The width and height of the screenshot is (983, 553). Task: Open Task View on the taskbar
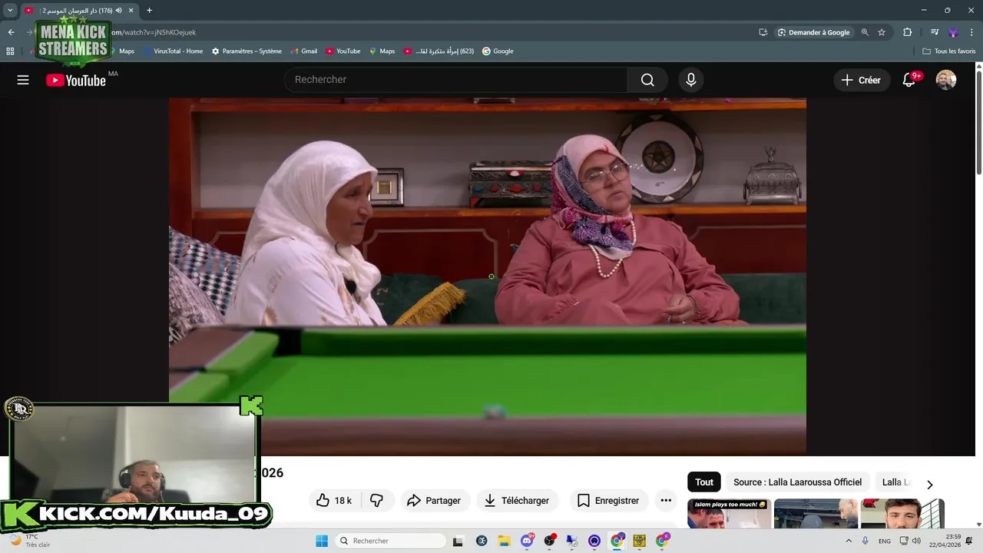(458, 541)
